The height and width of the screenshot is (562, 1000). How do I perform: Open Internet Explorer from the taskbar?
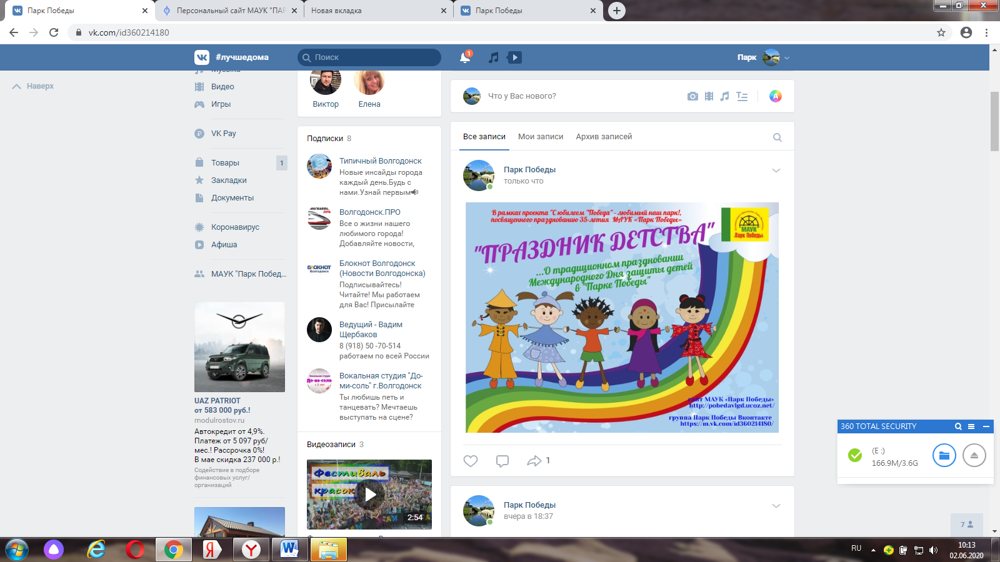coord(96,550)
